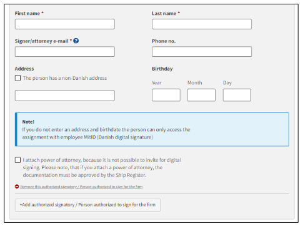Click the 'Address' heading label
This screenshot has width=303, height=226.
(24, 69)
